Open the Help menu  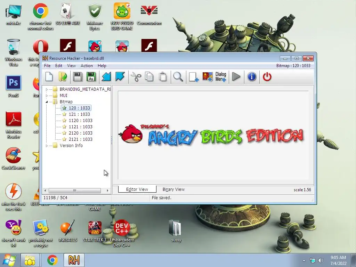(x=102, y=66)
